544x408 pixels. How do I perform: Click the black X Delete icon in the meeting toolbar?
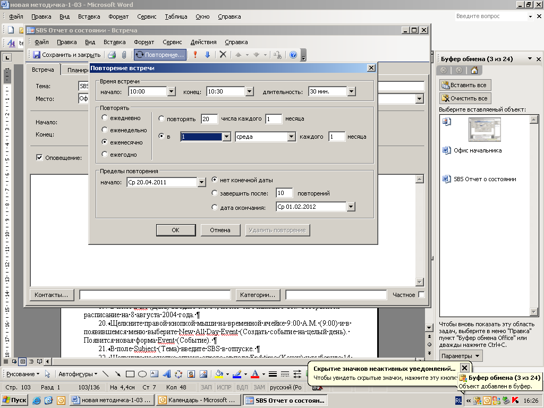[223, 55]
